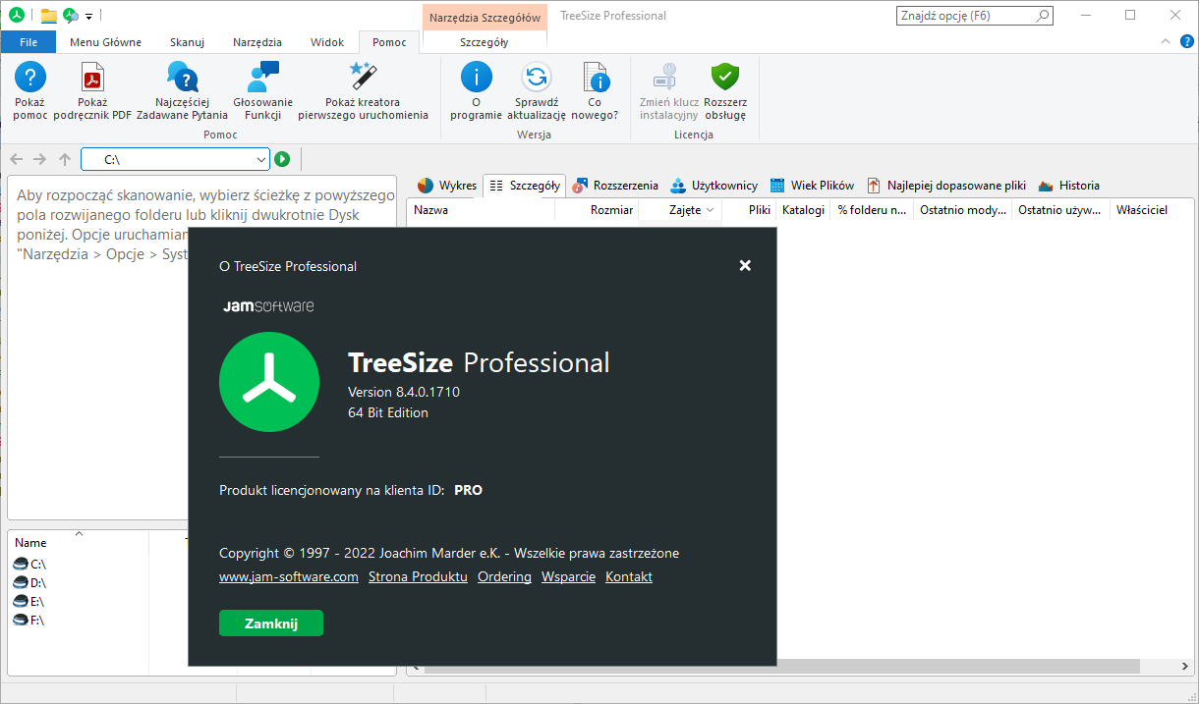Click TreeSize app icon in title bar
Screen dimensions: 1199x704
click(16, 15)
